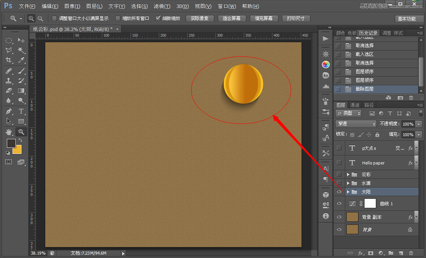The width and height of the screenshot is (426, 258).
Task: Uncheck scrubby zoom checkbox
Action: (x=158, y=18)
